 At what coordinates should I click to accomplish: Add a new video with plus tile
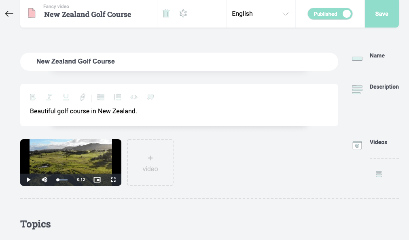tap(150, 163)
